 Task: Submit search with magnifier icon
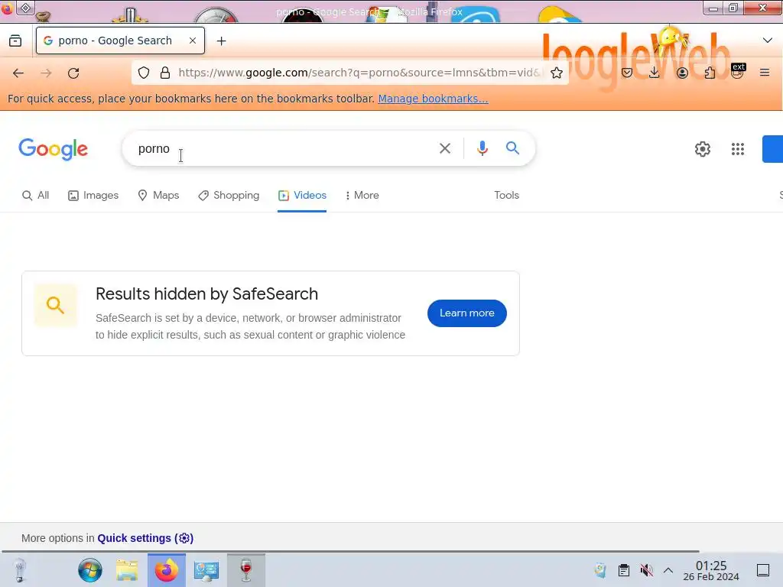(512, 148)
